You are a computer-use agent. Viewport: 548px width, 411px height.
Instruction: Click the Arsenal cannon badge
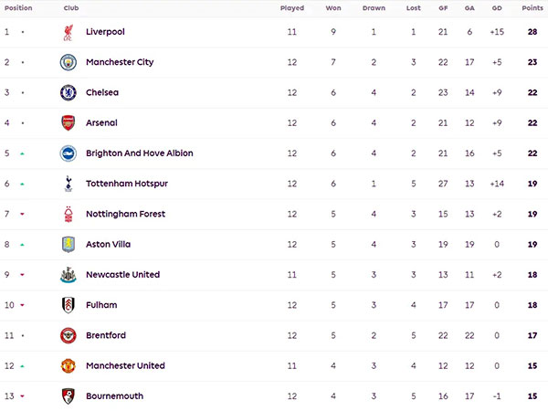point(68,123)
